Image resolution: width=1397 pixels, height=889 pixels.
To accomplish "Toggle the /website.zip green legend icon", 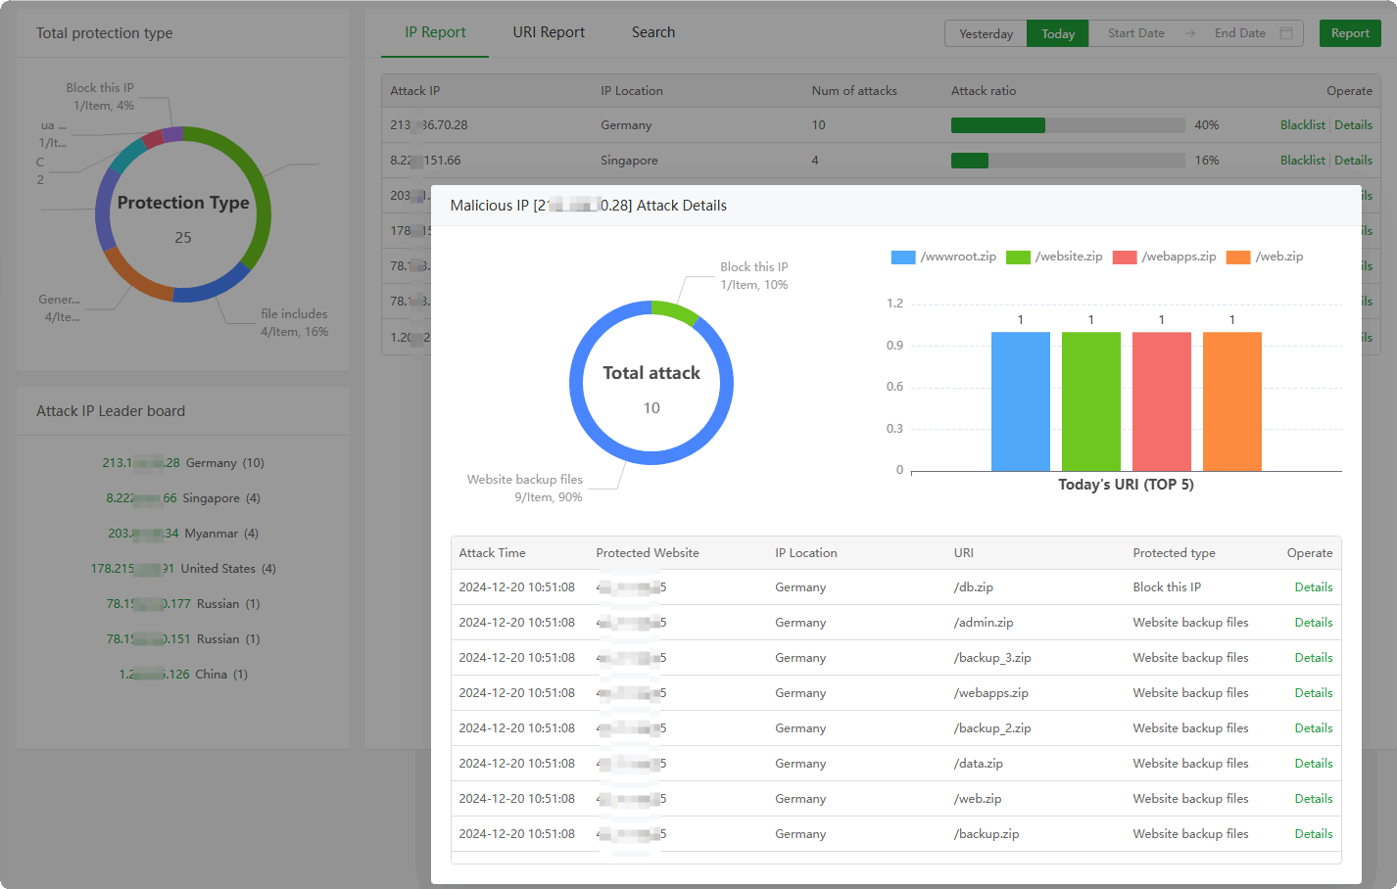I will coord(1018,257).
